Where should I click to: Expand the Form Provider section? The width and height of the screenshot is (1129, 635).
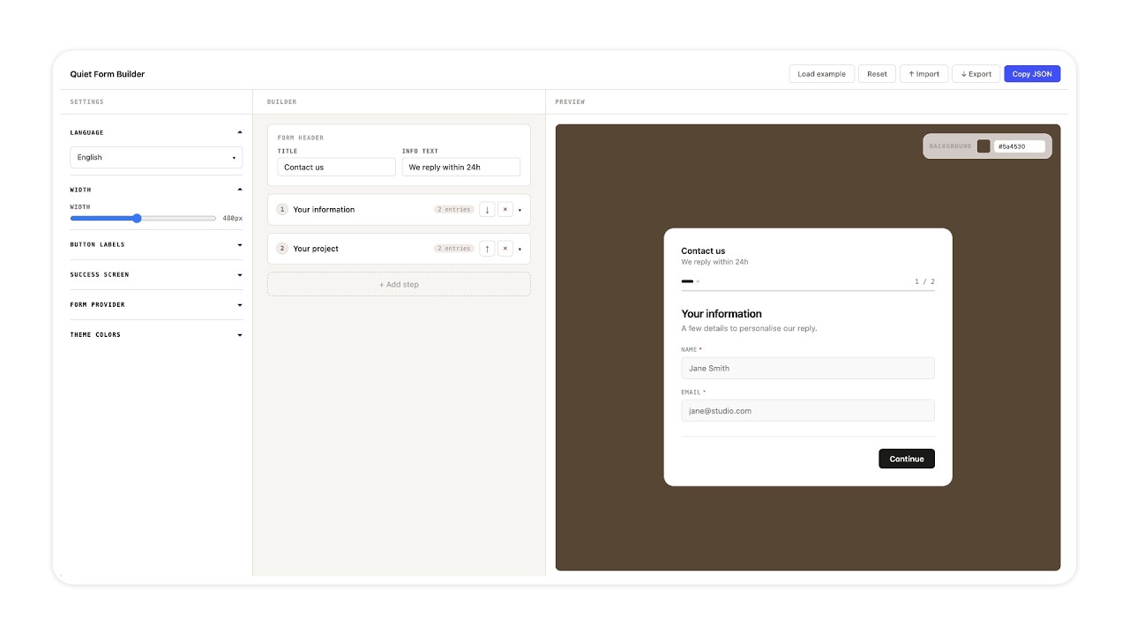pos(156,304)
